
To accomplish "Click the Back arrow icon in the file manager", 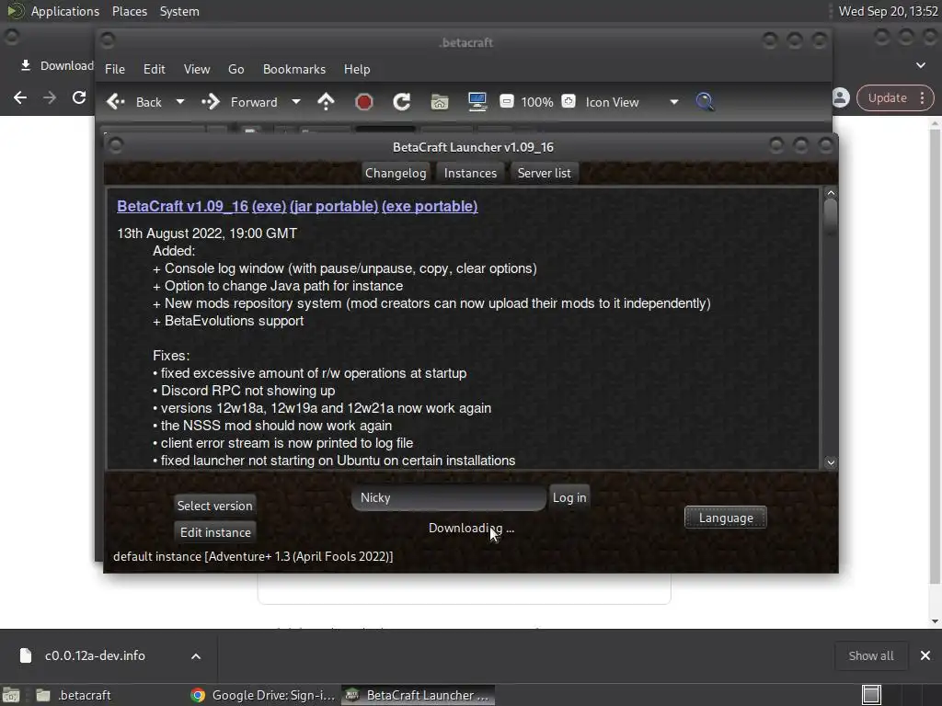I will point(116,102).
